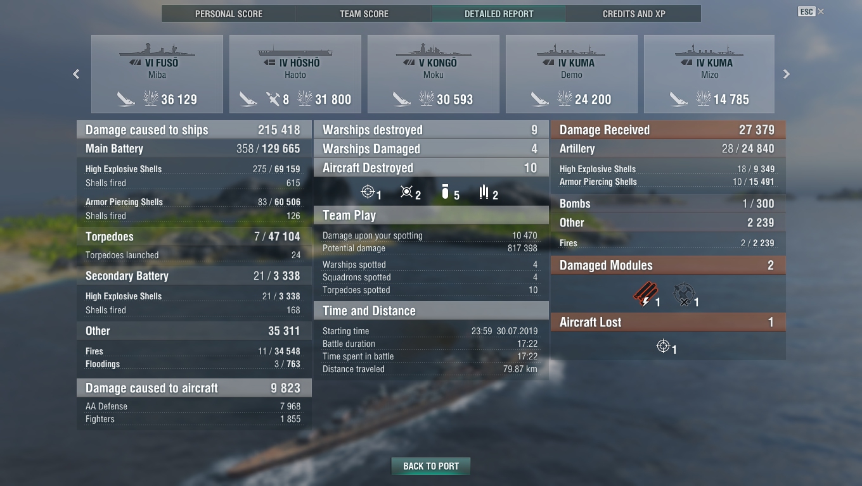Image resolution: width=862 pixels, height=486 pixels.
Task: Click the Back to Port button
Action: 431,466
